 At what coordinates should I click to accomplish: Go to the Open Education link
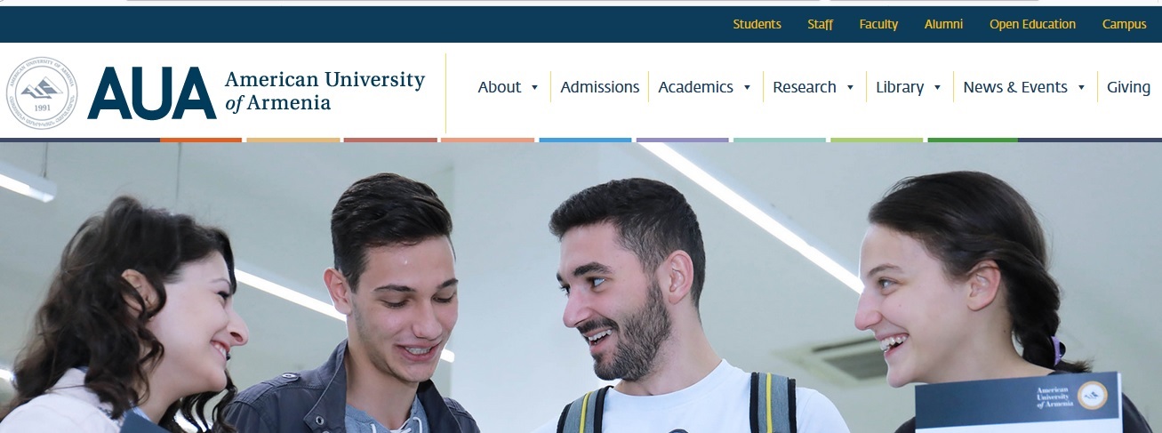click(x=1032, y=24)
